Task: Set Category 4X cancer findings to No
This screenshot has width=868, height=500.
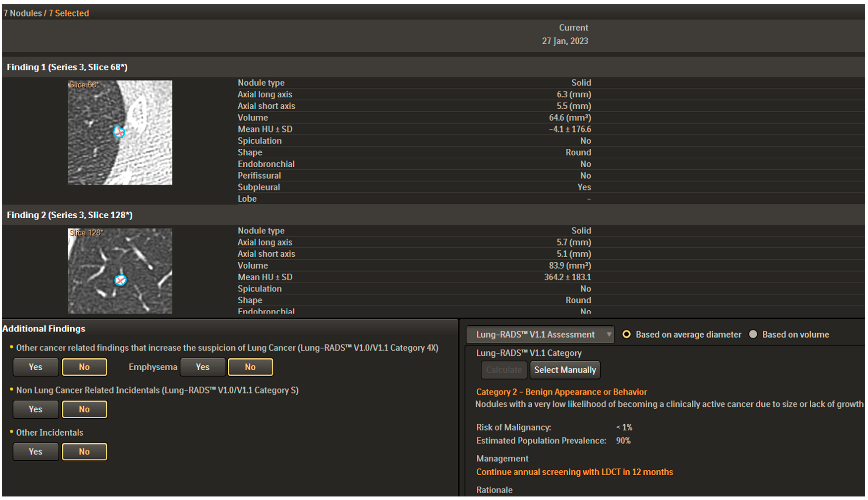Action: pyautogui.click(x=84, y=367)
